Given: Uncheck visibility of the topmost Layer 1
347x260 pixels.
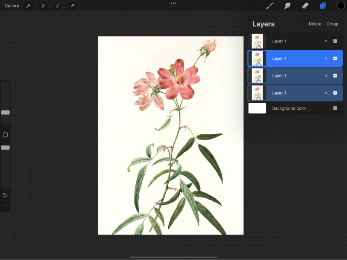Looking at the screenshot, I should (335, 41).
